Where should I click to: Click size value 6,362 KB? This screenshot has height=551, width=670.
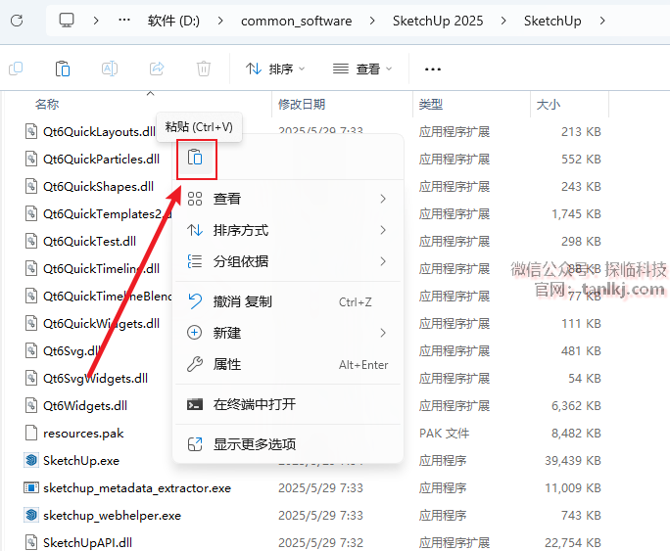point(576,405)
